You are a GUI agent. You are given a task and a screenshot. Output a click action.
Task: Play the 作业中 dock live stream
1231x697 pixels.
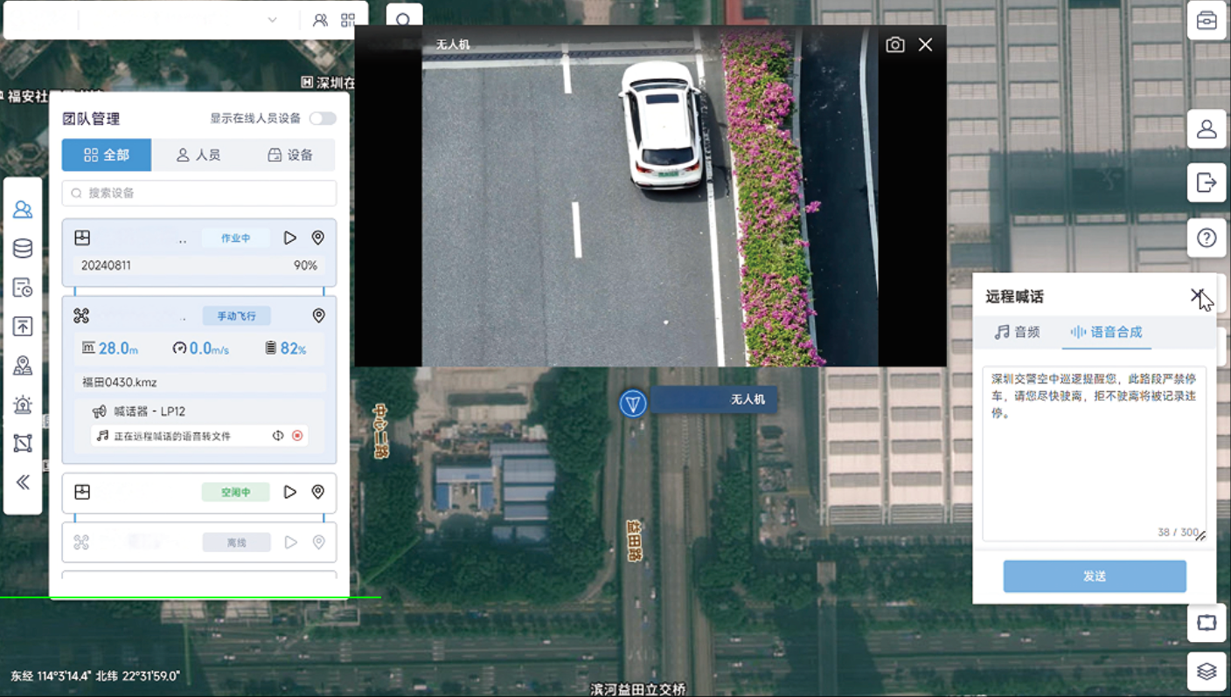click(x=290, y=238)
